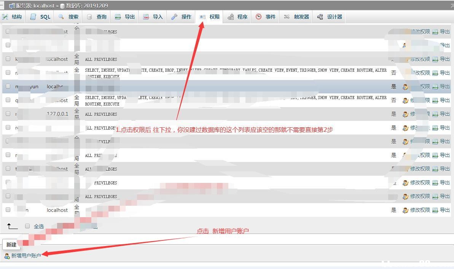The height and width of the screenshot is (269, 454).
Task: Select the 搜索 magnifier icon
Action: coord(61,17)
